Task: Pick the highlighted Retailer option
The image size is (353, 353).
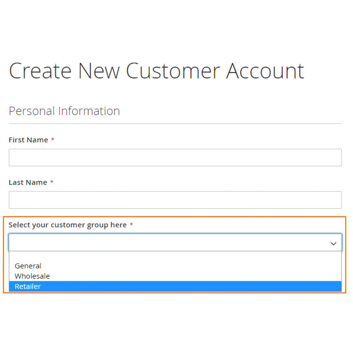Action: pos(28,286)
